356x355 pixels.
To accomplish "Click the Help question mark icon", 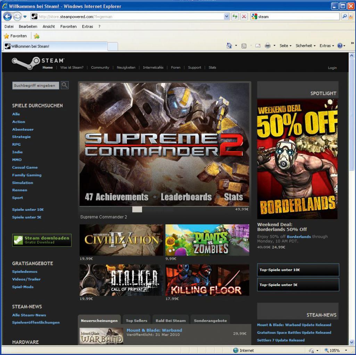I will [340, 46].
